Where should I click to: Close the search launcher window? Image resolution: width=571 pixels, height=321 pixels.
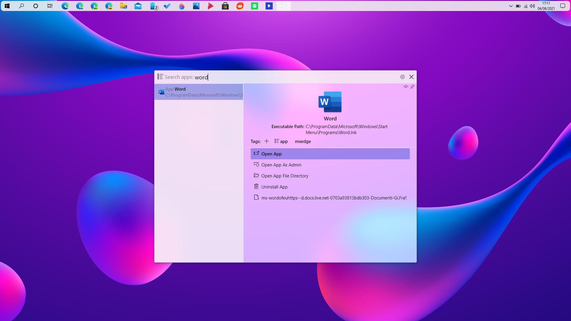(411, 77)
